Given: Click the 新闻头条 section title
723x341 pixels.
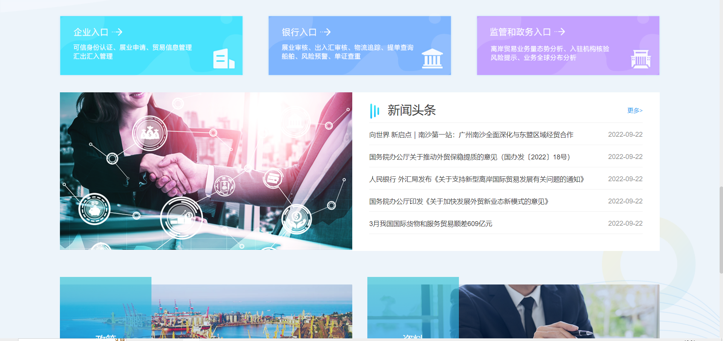Looking at the screenshot, I should [411, 110].
